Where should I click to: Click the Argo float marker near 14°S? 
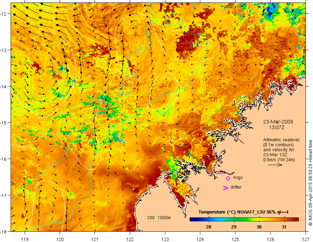[x=15, y=93]
